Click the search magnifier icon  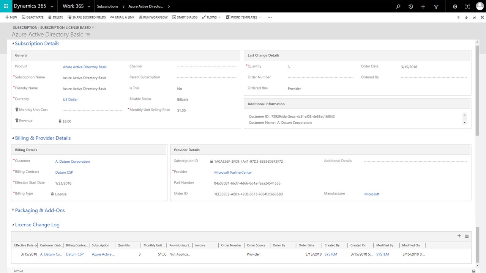point(398,6)
